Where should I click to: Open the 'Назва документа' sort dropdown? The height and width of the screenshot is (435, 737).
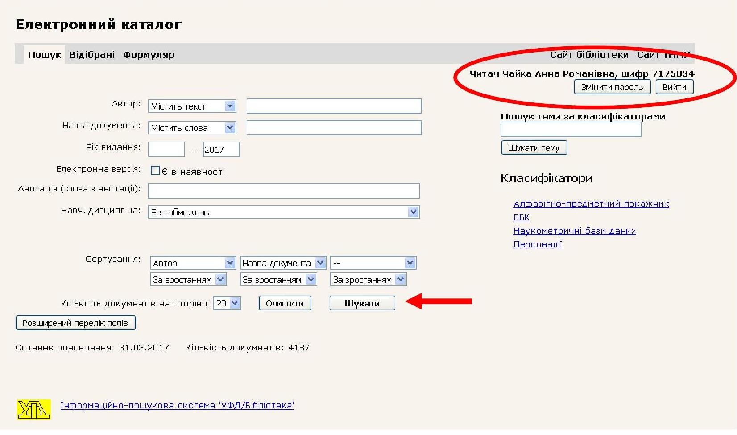click(283, 263)
